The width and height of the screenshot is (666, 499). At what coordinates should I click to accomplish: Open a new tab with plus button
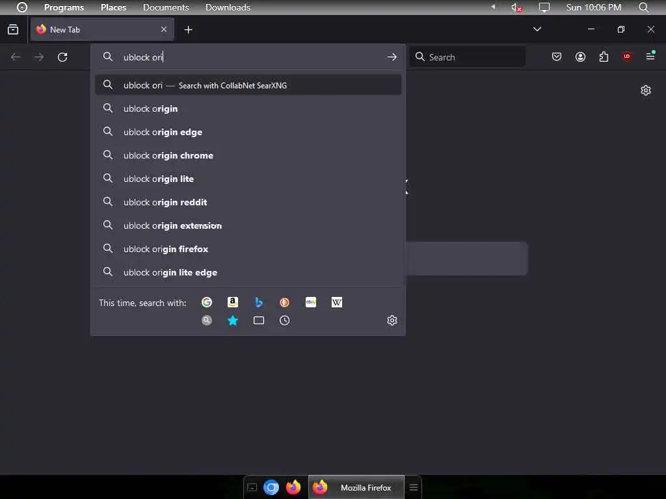click(188, 30)
